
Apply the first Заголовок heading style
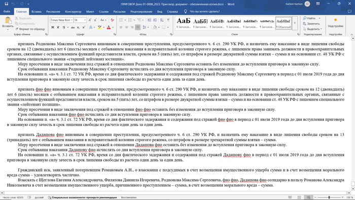pyautogui.click(x=184, y=23)
